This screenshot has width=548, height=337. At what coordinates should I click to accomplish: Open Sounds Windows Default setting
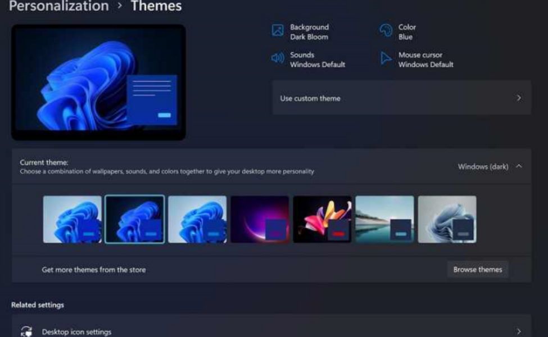[318, 60]
